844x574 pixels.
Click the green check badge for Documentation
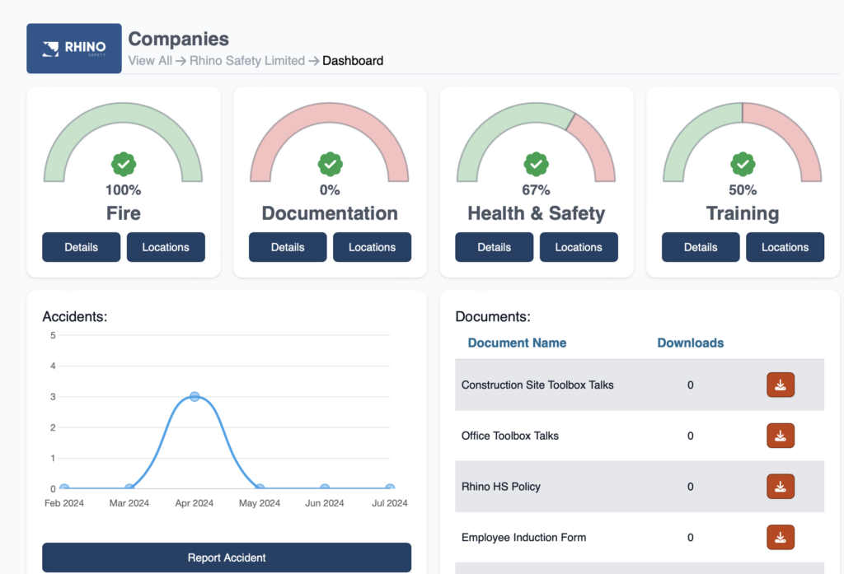click(x=330, y=164)
